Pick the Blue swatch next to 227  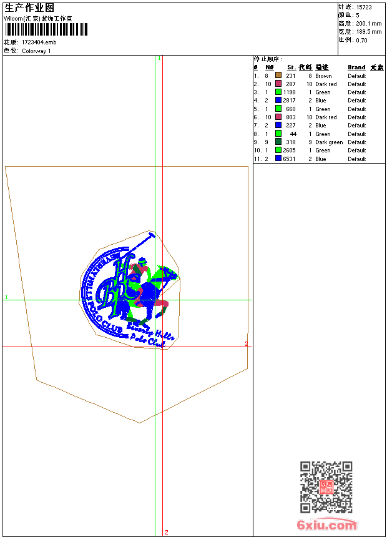(x=278, y=125)
